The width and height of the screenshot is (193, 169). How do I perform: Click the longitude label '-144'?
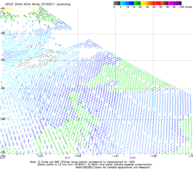78,156
